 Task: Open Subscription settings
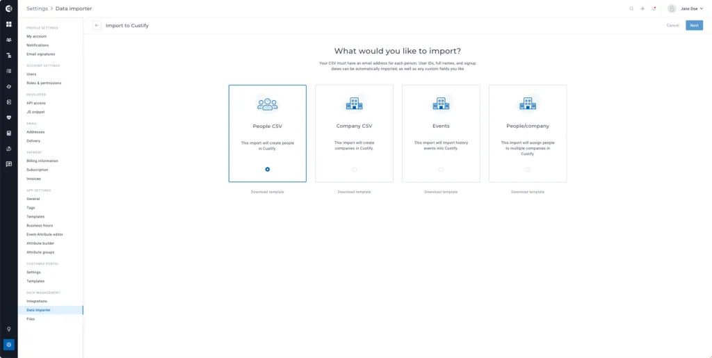coord(38,170)
